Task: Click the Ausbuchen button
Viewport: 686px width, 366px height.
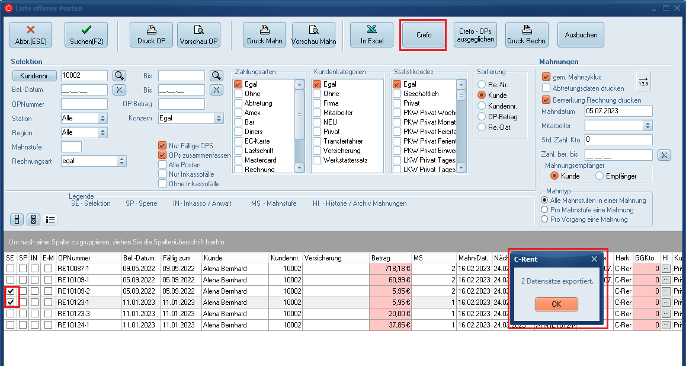Action: click(581, 34)
